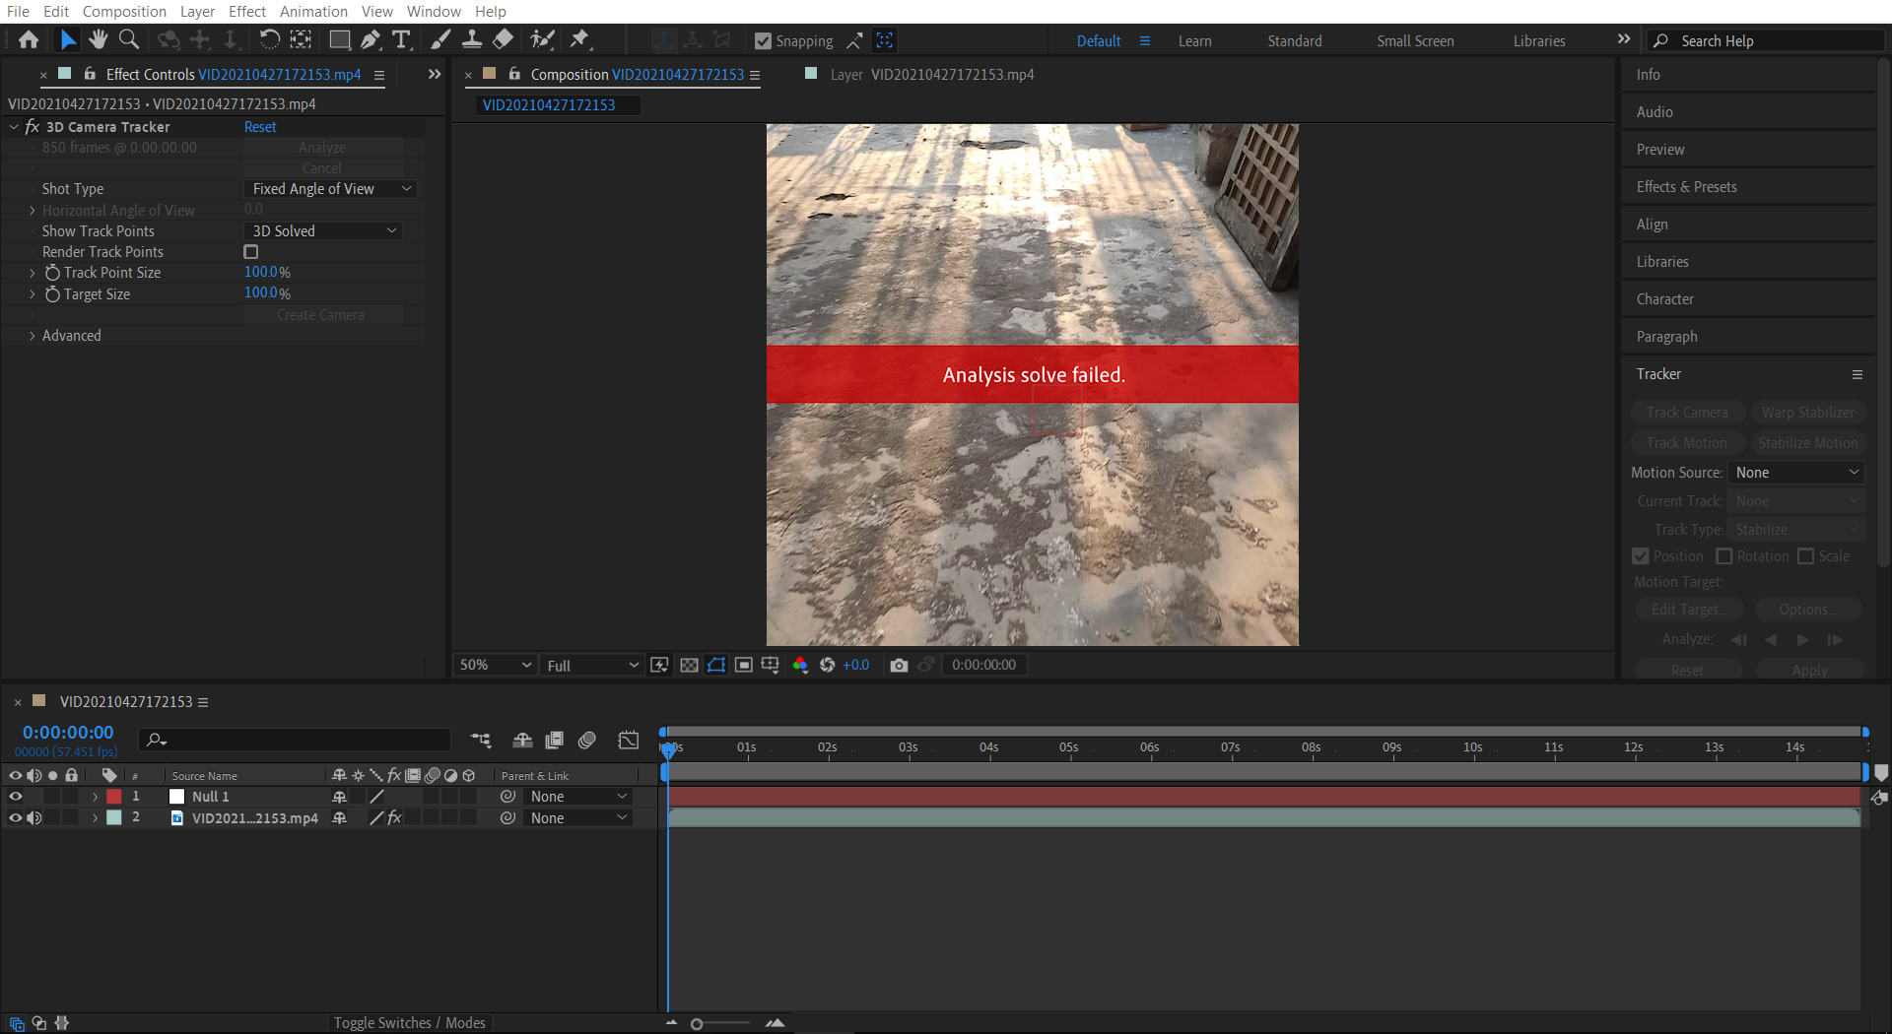This screenshot has width=1892, height=1034.
Task: Open the Shot Type dropdown
Action: pos(330,188)
